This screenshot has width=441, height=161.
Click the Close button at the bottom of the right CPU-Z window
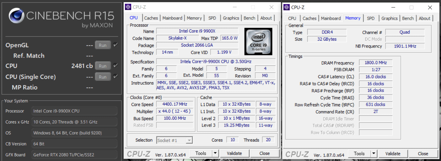(423, 153)
